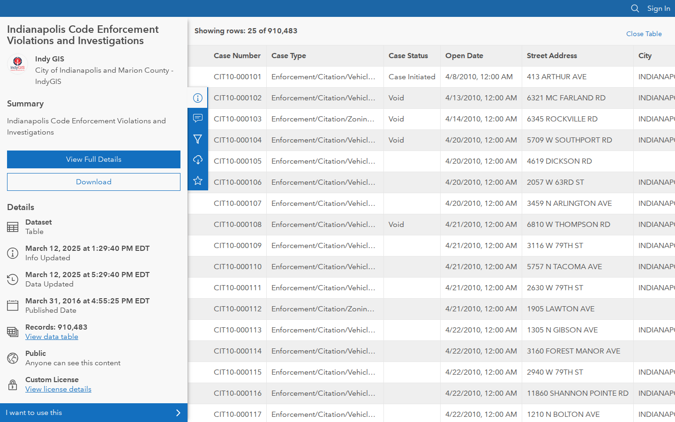Click the address 1905 LAWTON AVE

561,309
